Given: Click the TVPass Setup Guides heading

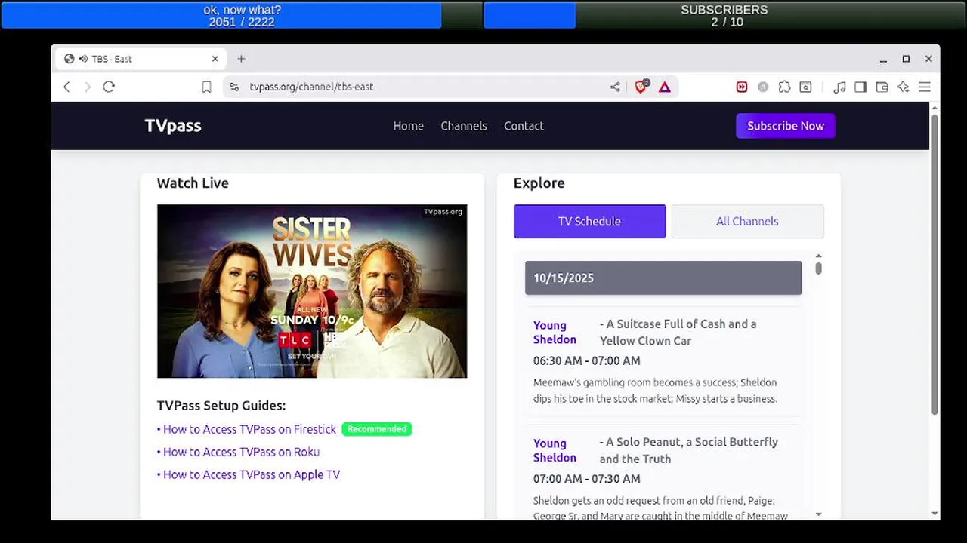Looking at the screenshot, I should pyautogui.click(x=221, y=406).
